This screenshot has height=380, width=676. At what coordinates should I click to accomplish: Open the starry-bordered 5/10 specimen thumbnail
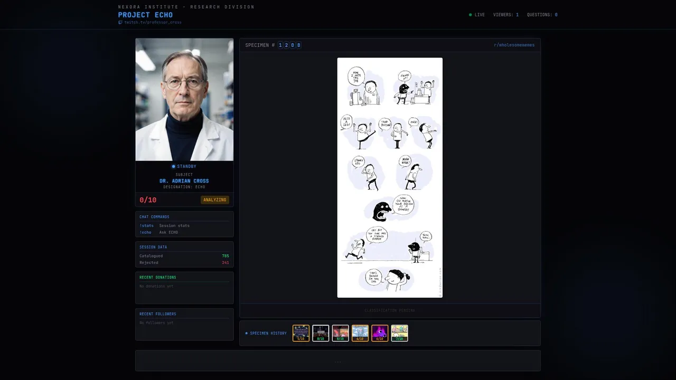click(x=301, y=333)
